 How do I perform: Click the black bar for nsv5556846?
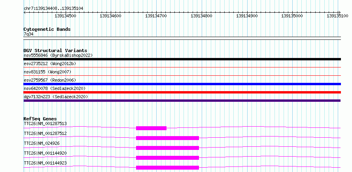182,59
